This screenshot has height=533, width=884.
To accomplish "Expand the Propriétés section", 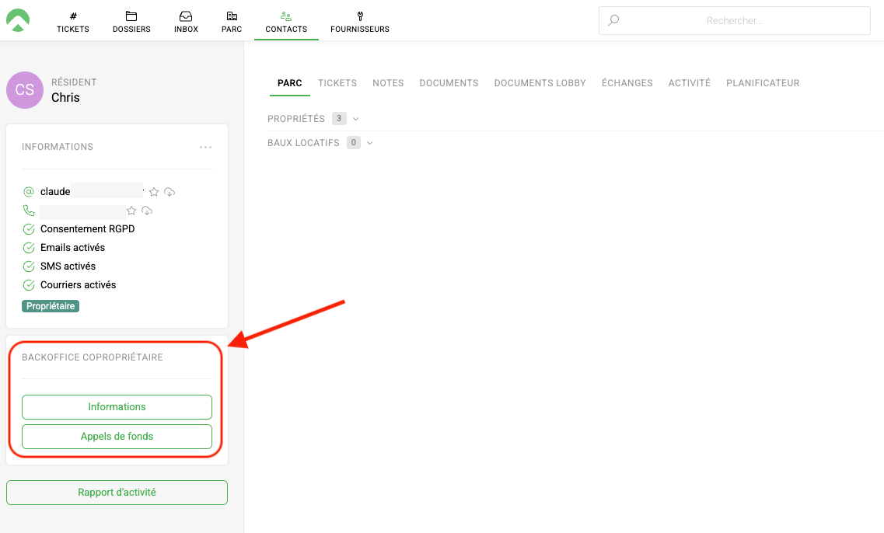I will point(355,119).
